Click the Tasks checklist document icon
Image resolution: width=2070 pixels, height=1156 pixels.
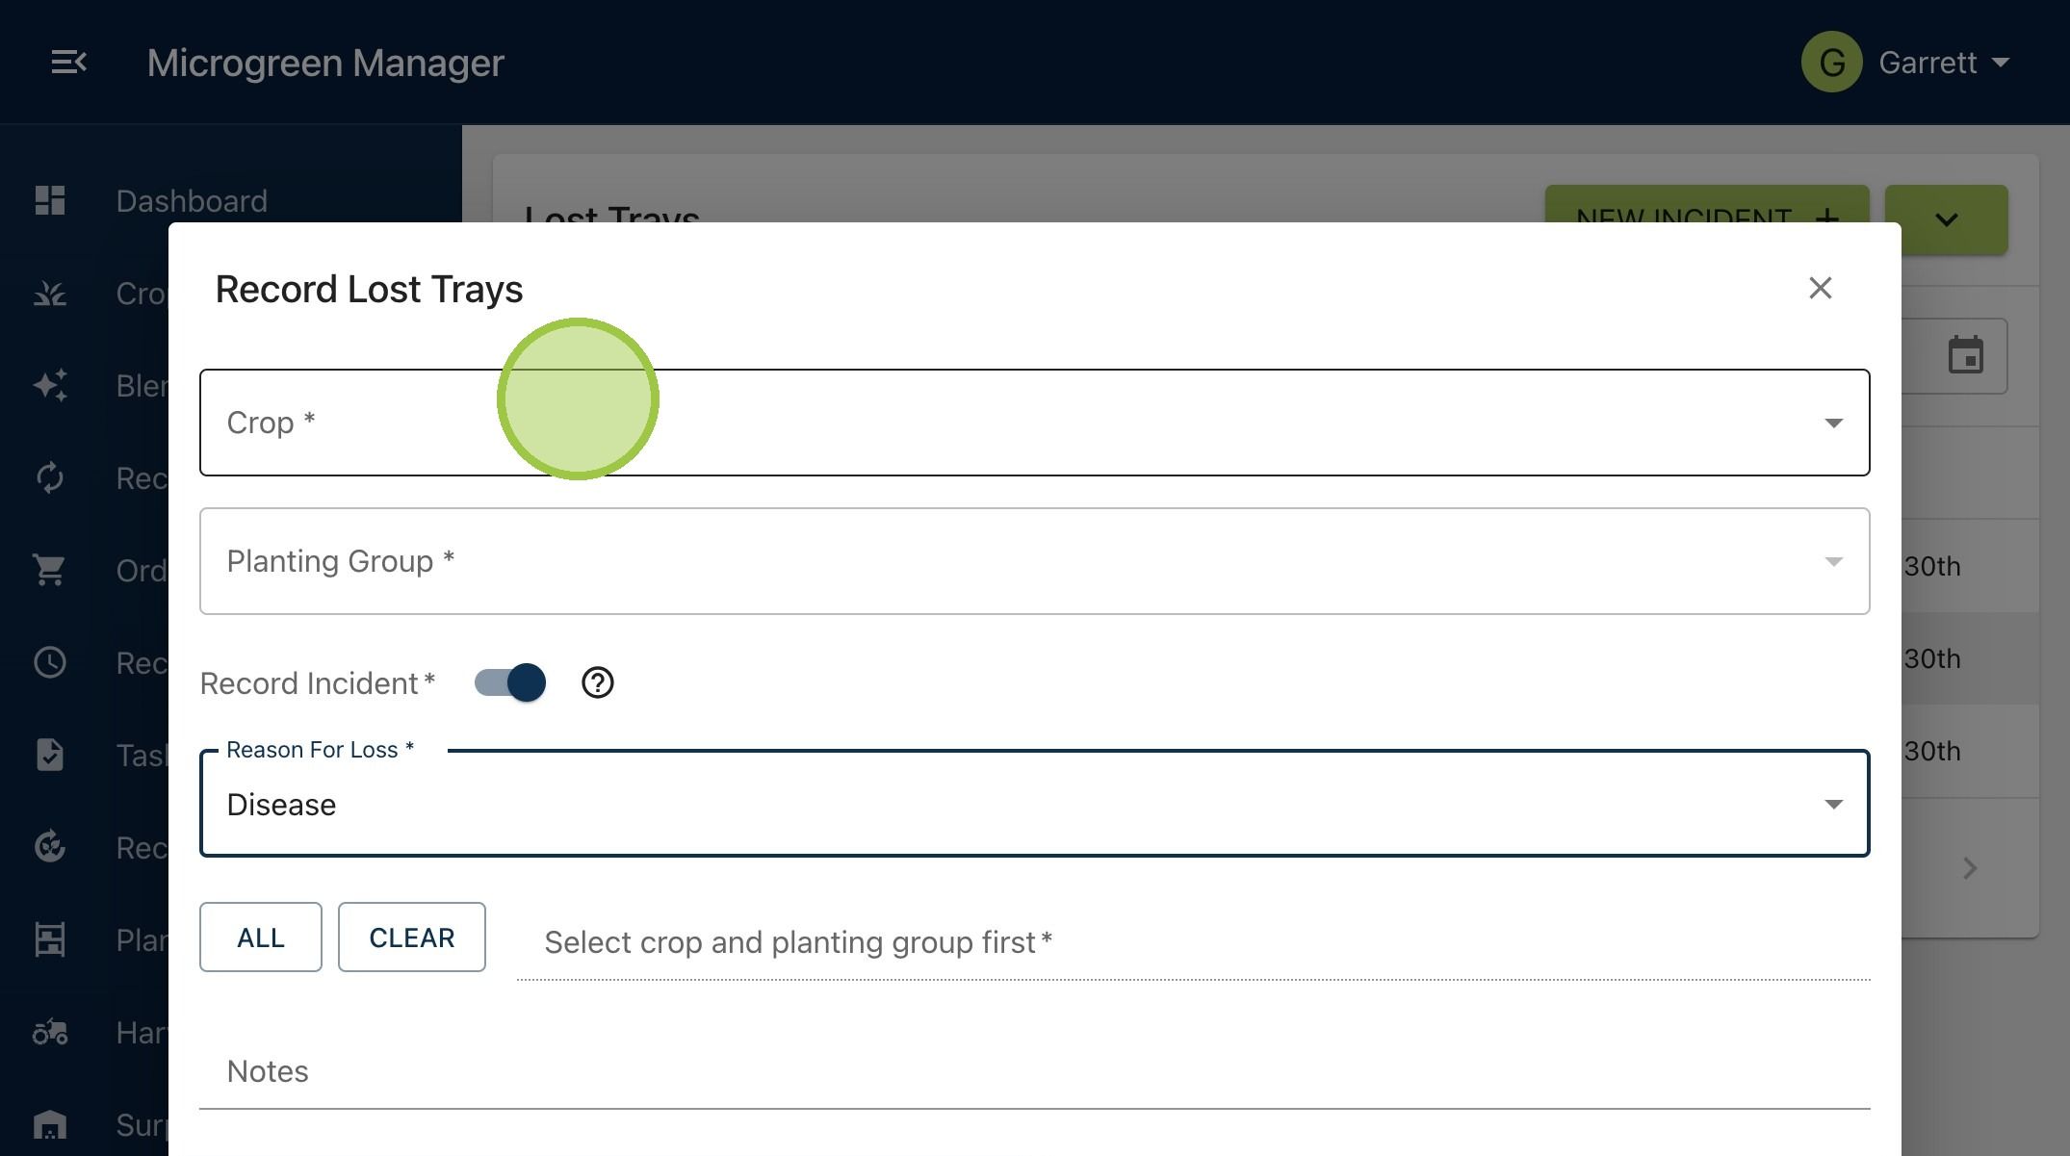(50, 755)
